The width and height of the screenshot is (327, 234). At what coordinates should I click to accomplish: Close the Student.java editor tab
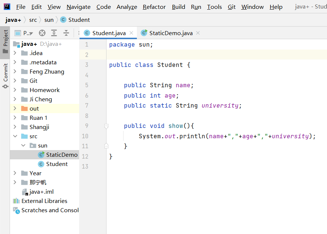coord(131,33)
